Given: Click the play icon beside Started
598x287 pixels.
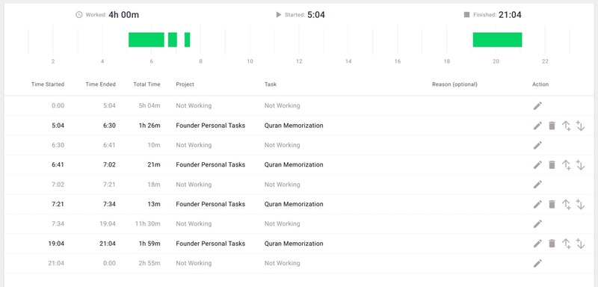Looking at the screenshot, I should coord(278,15).
